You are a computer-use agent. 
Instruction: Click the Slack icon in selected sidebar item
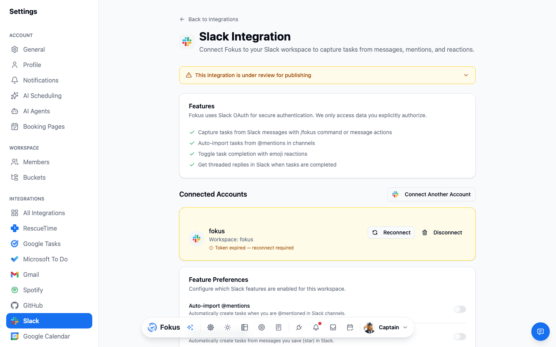tap(15, 321)
